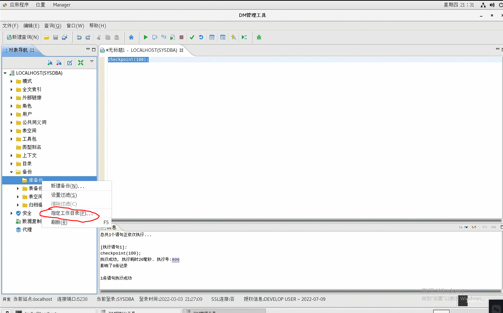Click the red Stop execution icon
This screenshot has height=313, width=503.
182,37
